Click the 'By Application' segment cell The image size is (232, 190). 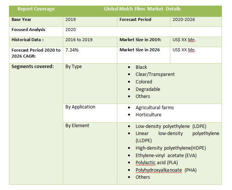80,107
